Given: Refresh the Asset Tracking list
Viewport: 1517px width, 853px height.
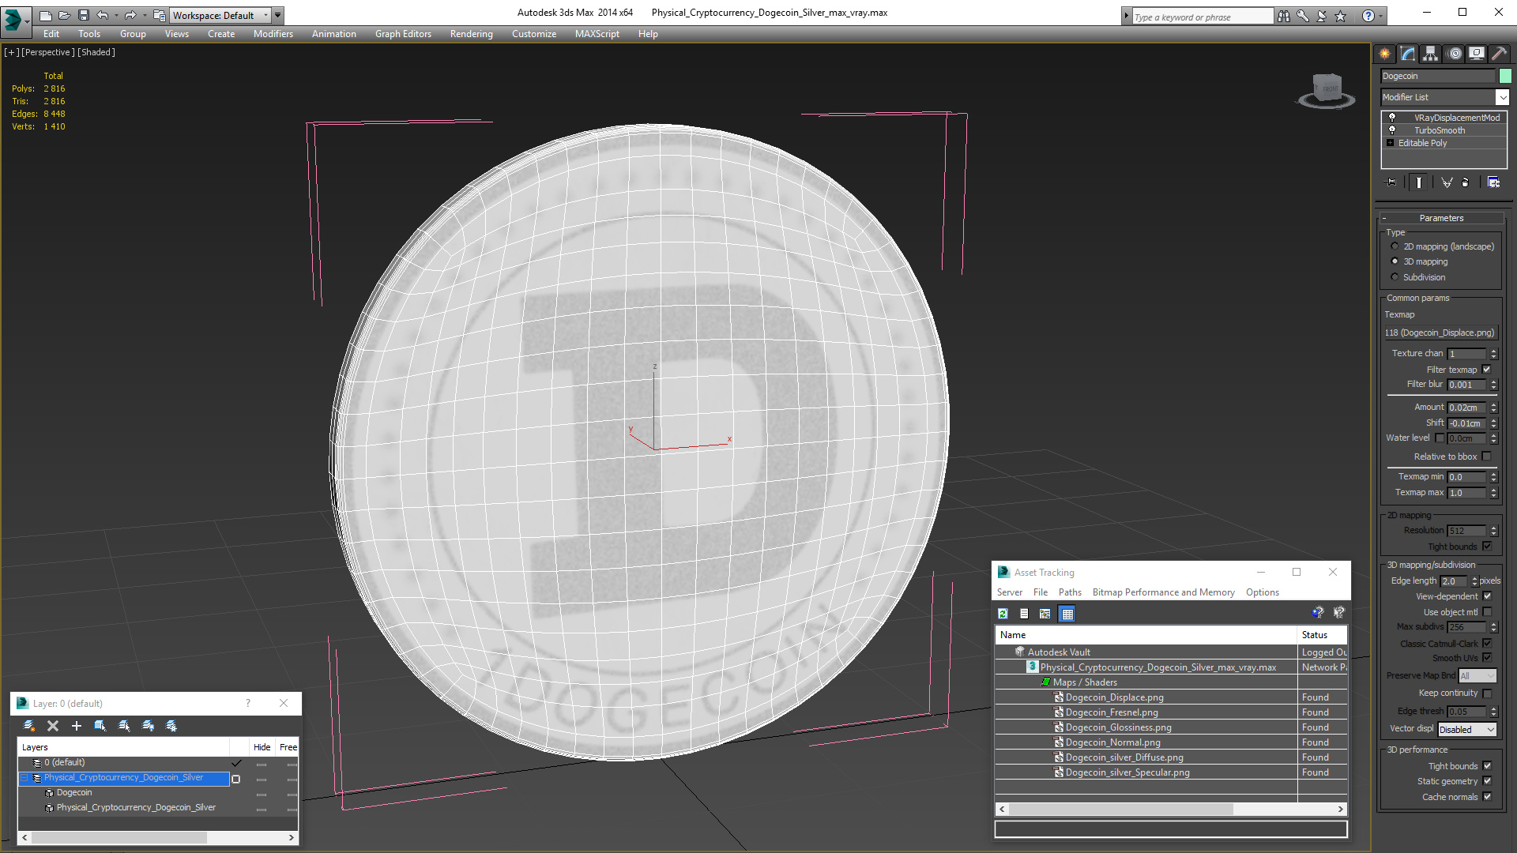Looking at the screenshot, I should pyautogui.click(x=1003, y=614).
